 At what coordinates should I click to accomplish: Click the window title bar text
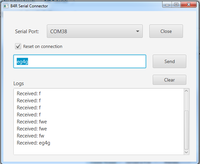(29, 6)
